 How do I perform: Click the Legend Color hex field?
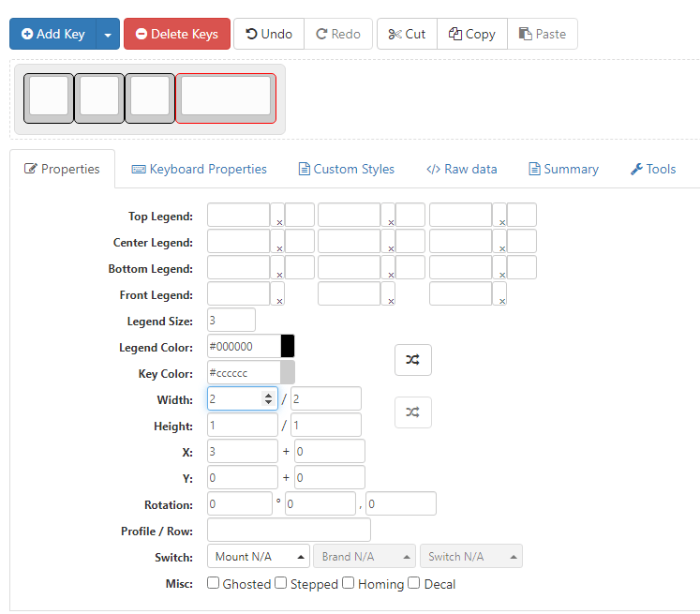pyautogui.click(x=245, y=347)
